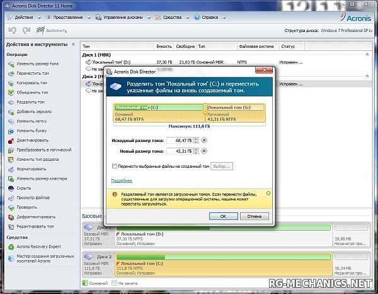The width and height of the screenshot is (378, 294).
Task: Click the Файловая система column header
Action: coord(258,46)
